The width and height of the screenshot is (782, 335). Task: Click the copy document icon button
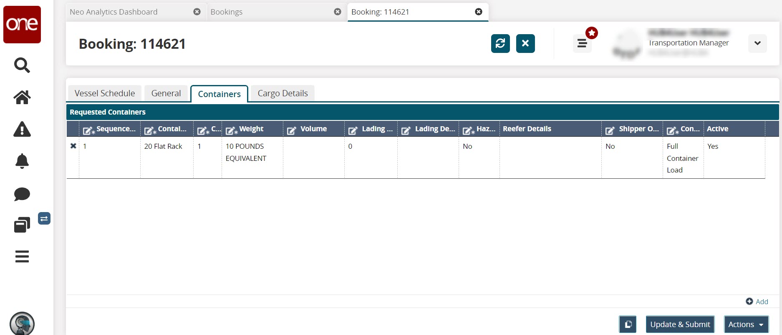click(628, 324)
